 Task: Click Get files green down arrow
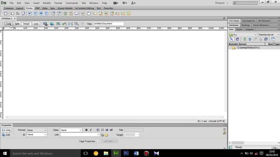[245, 39]
